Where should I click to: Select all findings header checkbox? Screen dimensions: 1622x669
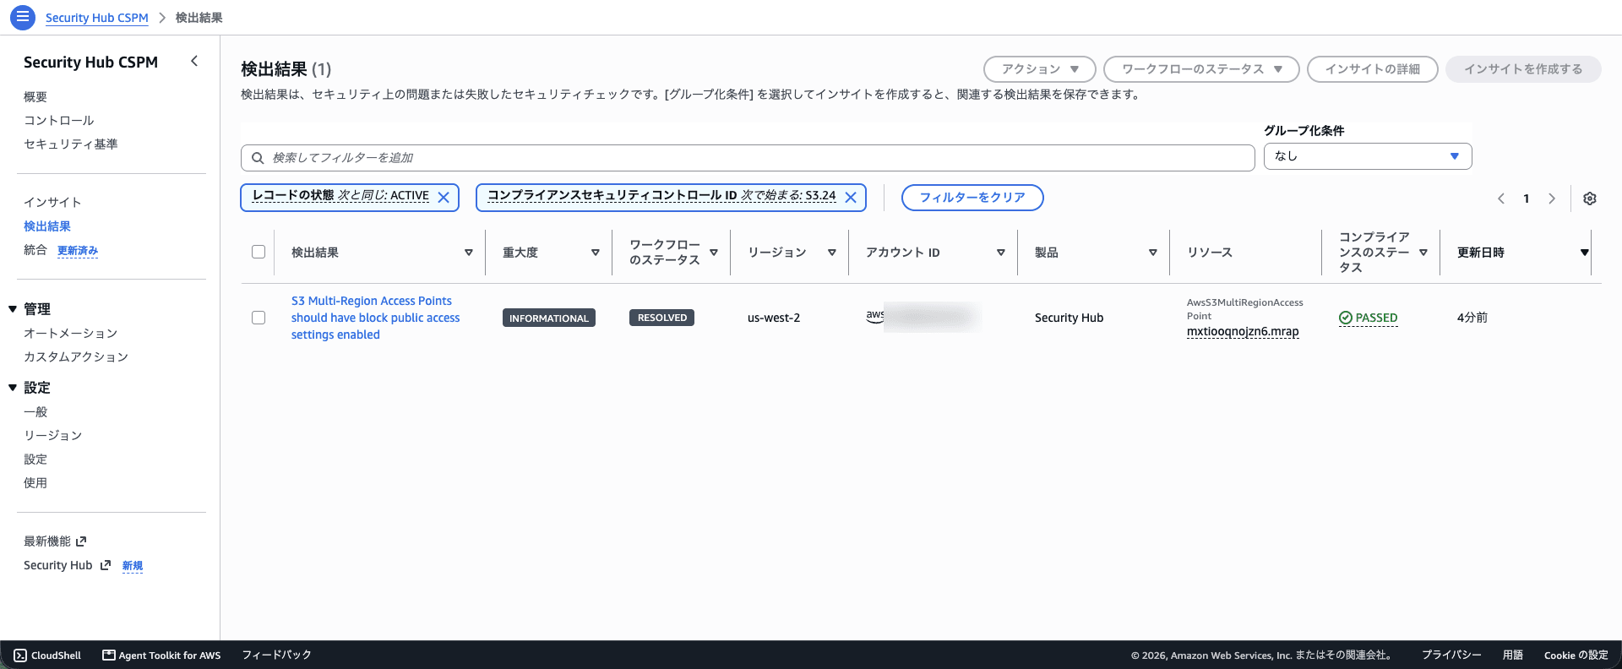pos(259,252)
